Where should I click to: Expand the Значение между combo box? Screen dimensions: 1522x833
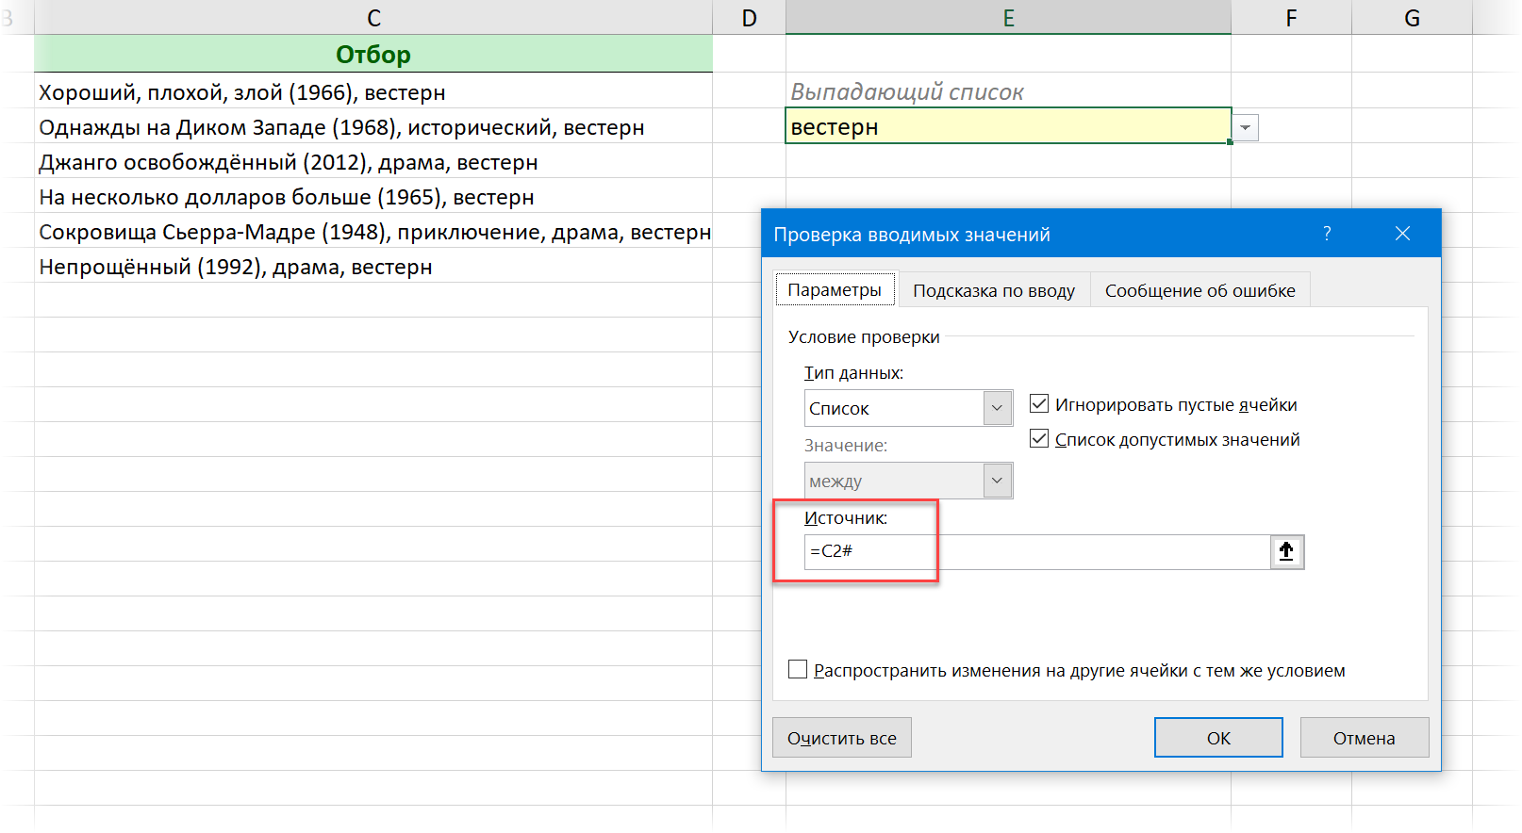pyautogui.click(x=997, y=481)
